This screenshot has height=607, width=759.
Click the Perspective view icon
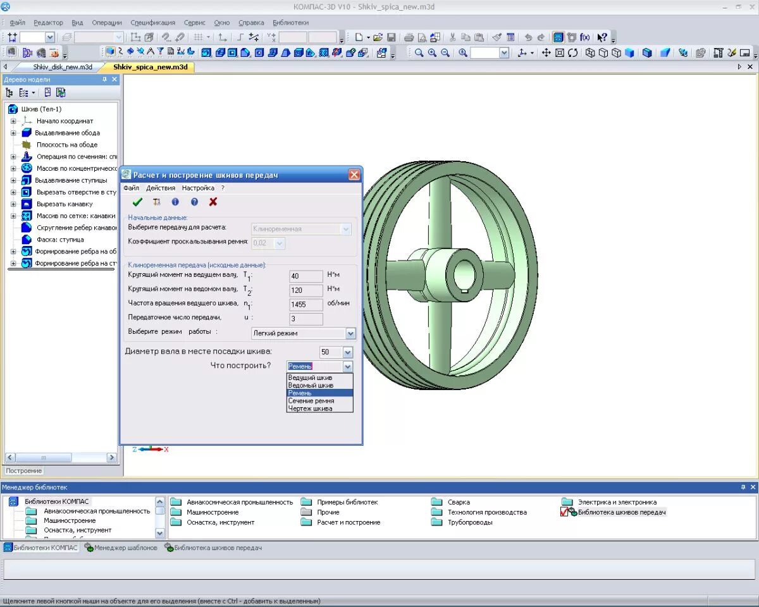pyautogui.click(x=665, y=53)
